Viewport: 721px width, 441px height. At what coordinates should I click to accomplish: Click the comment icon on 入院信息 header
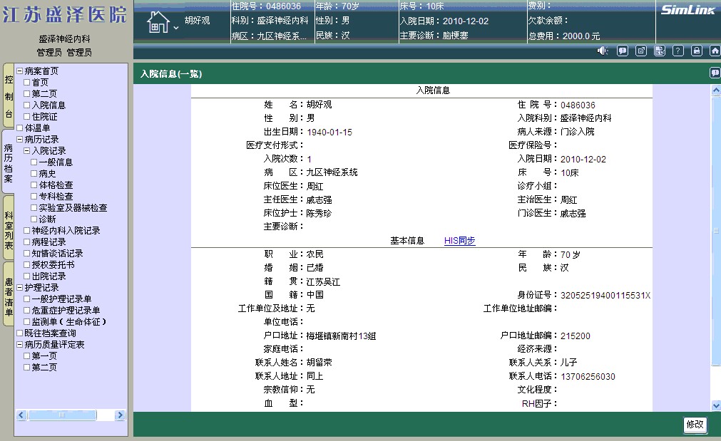[x=715, y=73]
